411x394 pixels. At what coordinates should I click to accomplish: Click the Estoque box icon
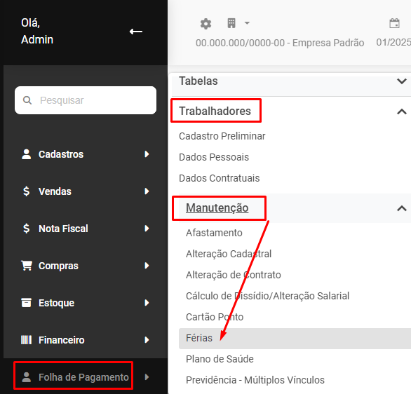coord(26,303)
